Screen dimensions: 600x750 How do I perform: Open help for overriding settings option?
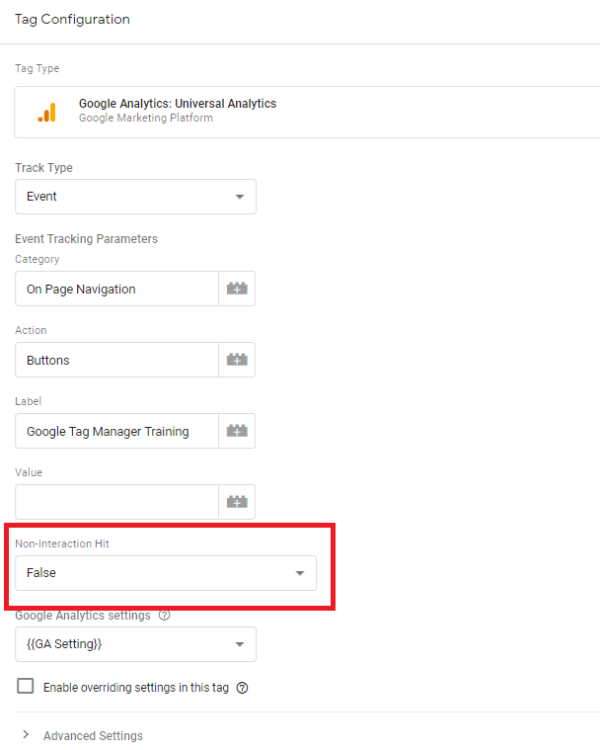(242, 688)
